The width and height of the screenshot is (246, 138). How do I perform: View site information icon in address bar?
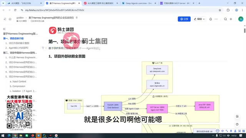[x=22, y=10]
